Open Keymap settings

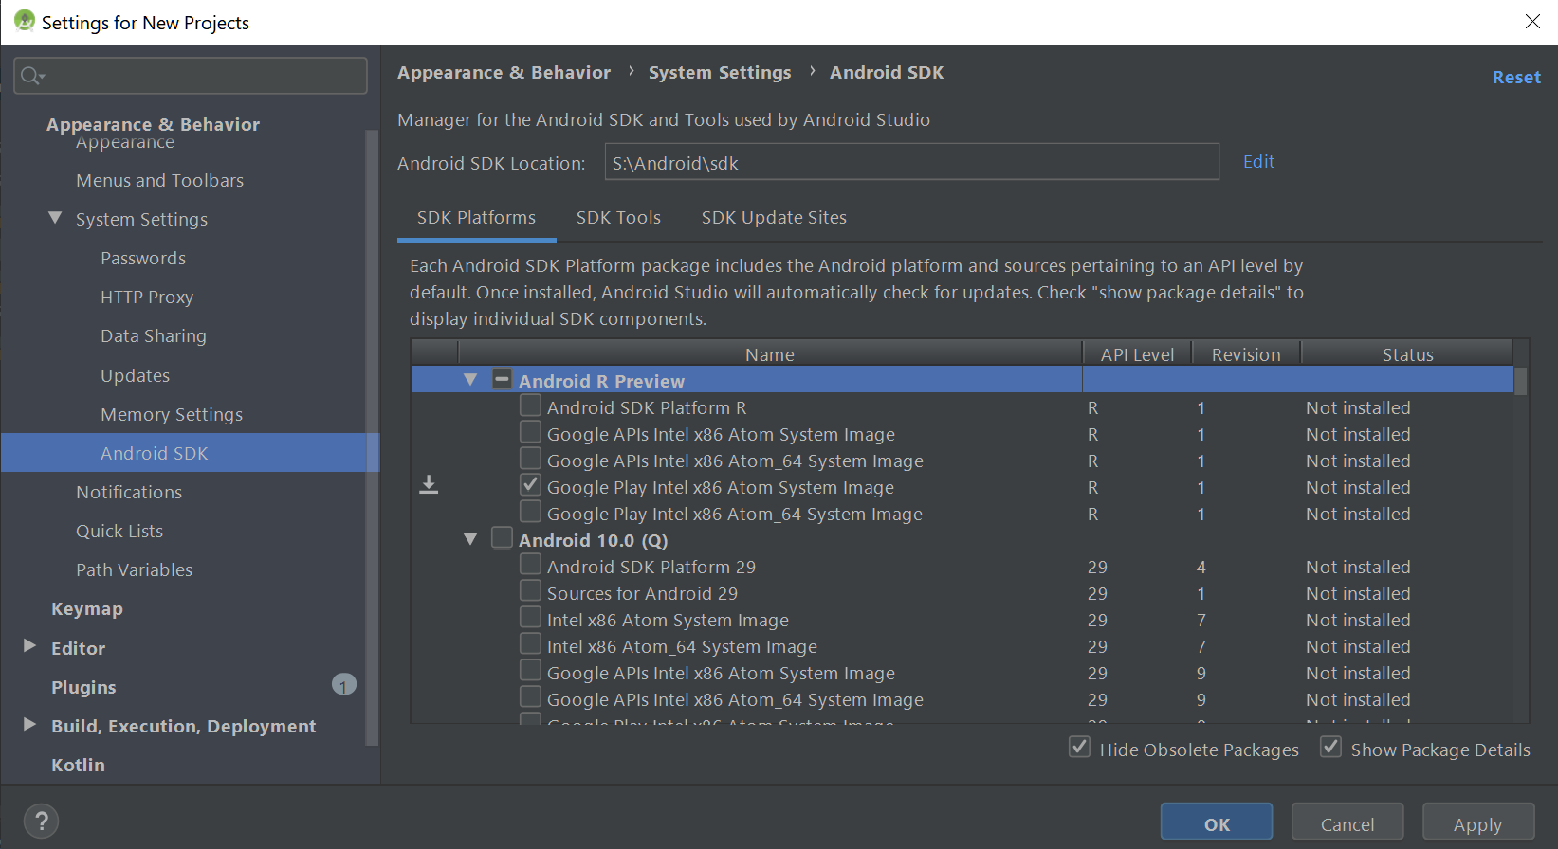(x=87, y=608)
